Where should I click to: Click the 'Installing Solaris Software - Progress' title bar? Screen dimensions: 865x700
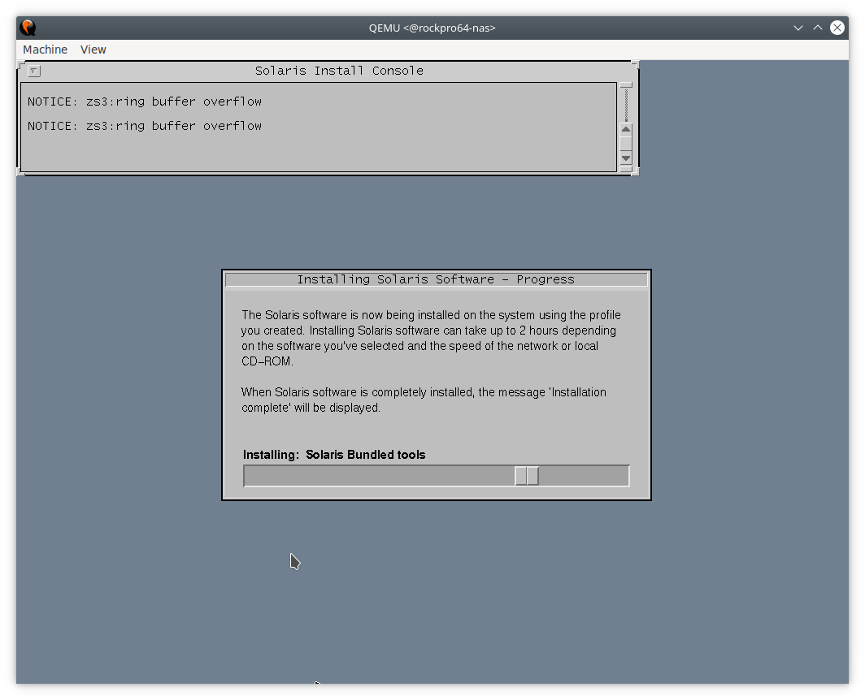(x=436, y=279)
